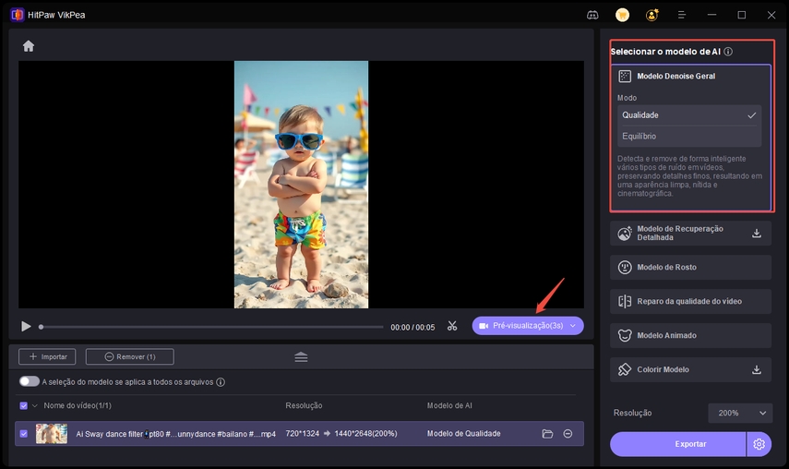Open the export settings gear
Screen dimensions: 789x469
coord(759,444)
